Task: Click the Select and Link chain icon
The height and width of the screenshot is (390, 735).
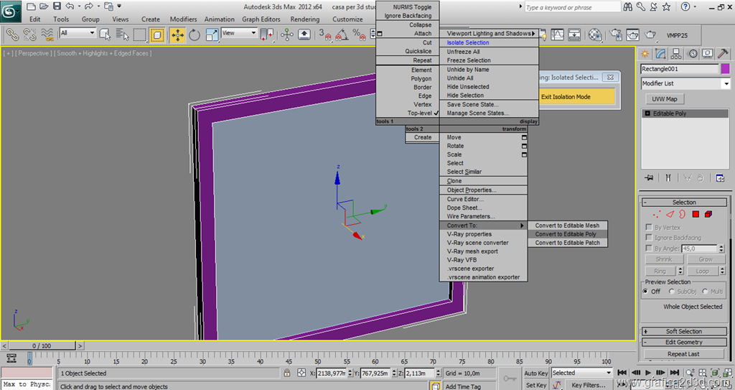Action: click(x=12, y=34)
